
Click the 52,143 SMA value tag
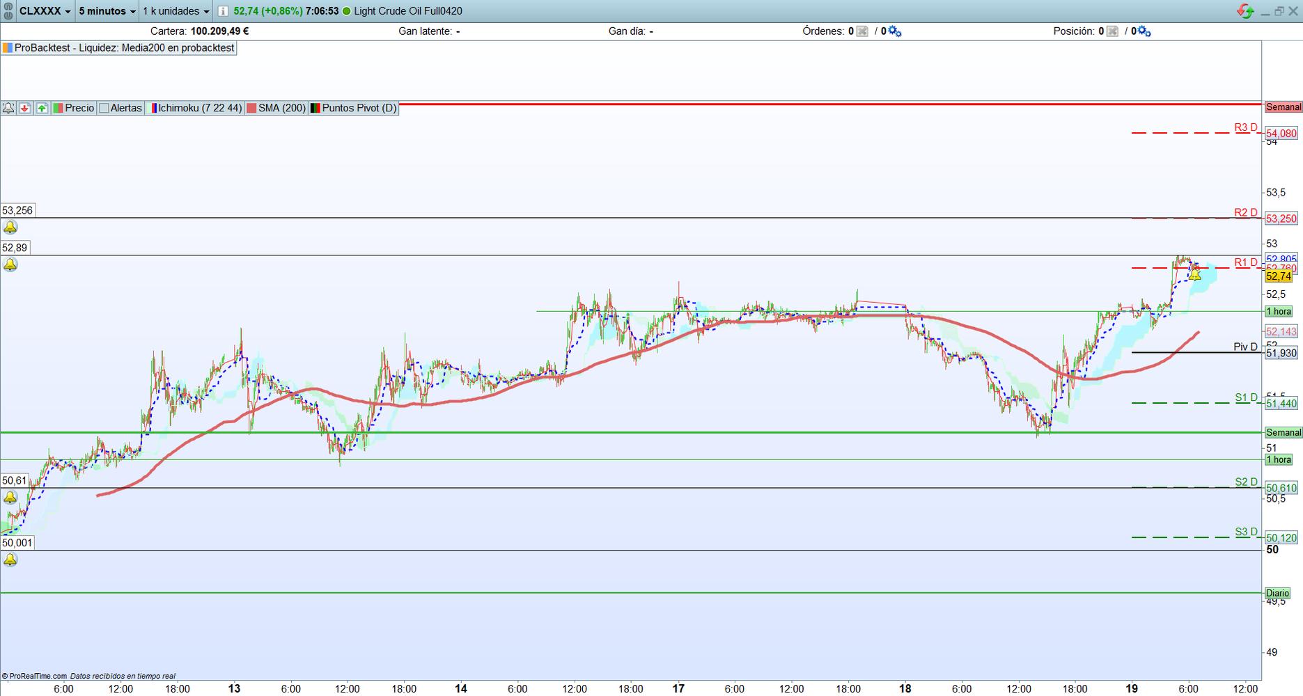click(1281, 332)
